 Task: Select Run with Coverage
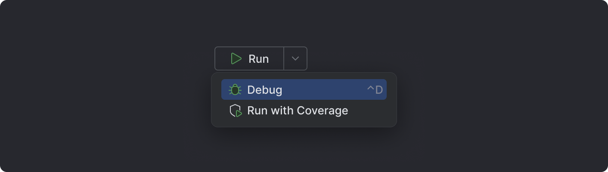pyautogui.click(x=297, y=111)
